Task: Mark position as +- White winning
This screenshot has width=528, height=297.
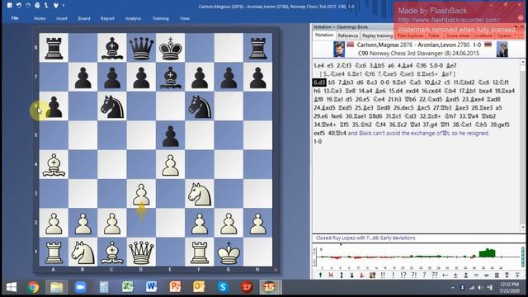Action: (x=445, y=275)
